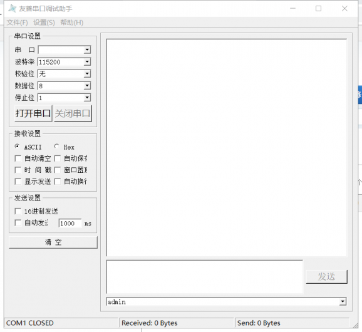The image size is (362, 332).
Task: Click the app icon in title bar
Action: click(x=12, y=9)
